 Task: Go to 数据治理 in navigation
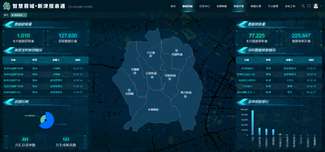(x=256, y=6)
